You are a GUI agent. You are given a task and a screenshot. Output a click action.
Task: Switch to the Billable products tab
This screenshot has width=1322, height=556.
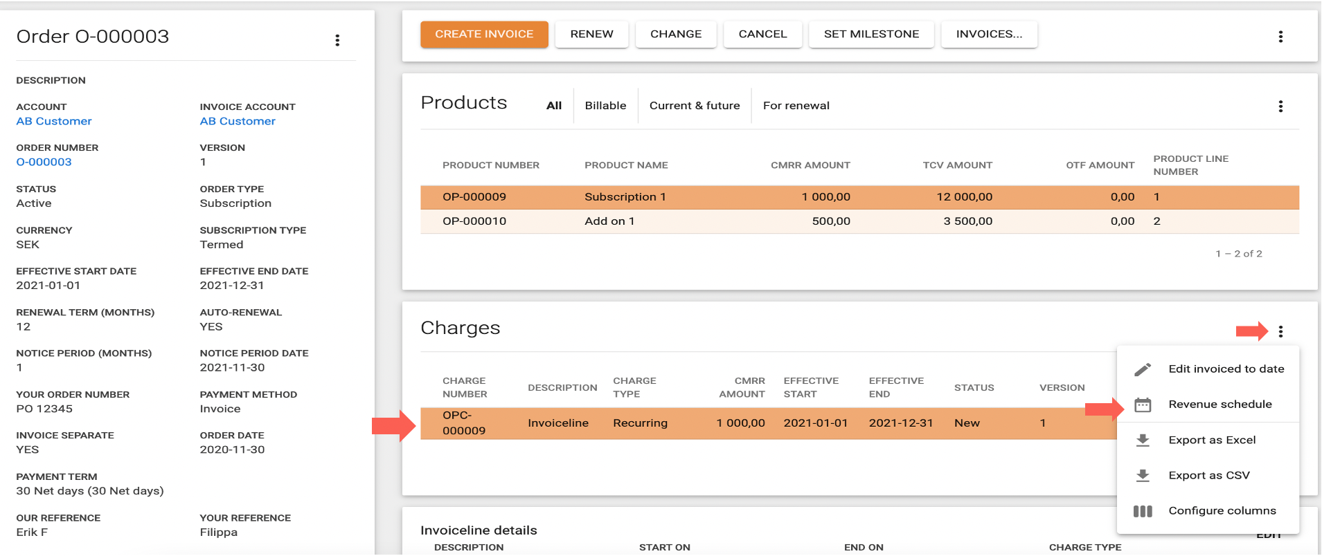(x=605, y=106)
